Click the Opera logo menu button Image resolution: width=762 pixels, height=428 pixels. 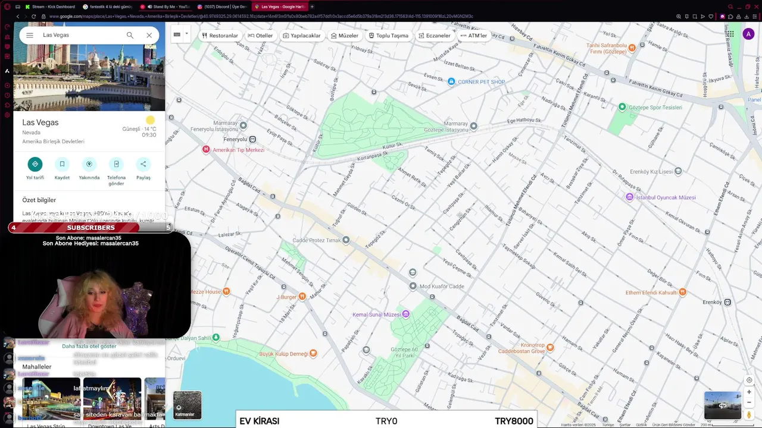click(x=7, y=7)
